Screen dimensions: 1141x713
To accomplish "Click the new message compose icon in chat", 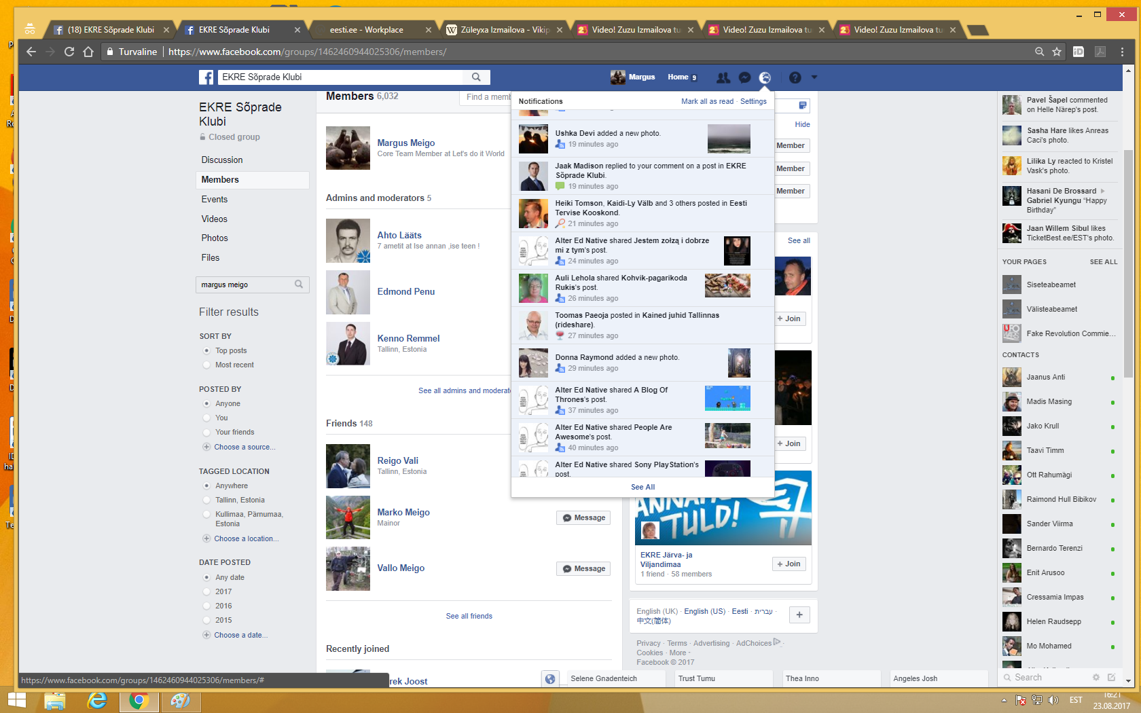I will (x=1111, y=677).
